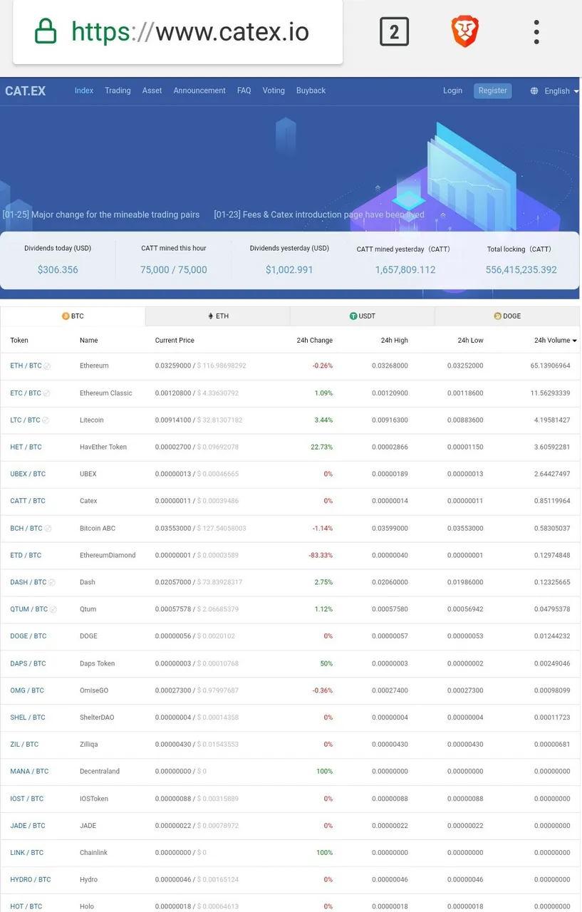Screen dimensions: 582x912
Task: Open the BCH / BTC trading pair
Action: [26, 528]
